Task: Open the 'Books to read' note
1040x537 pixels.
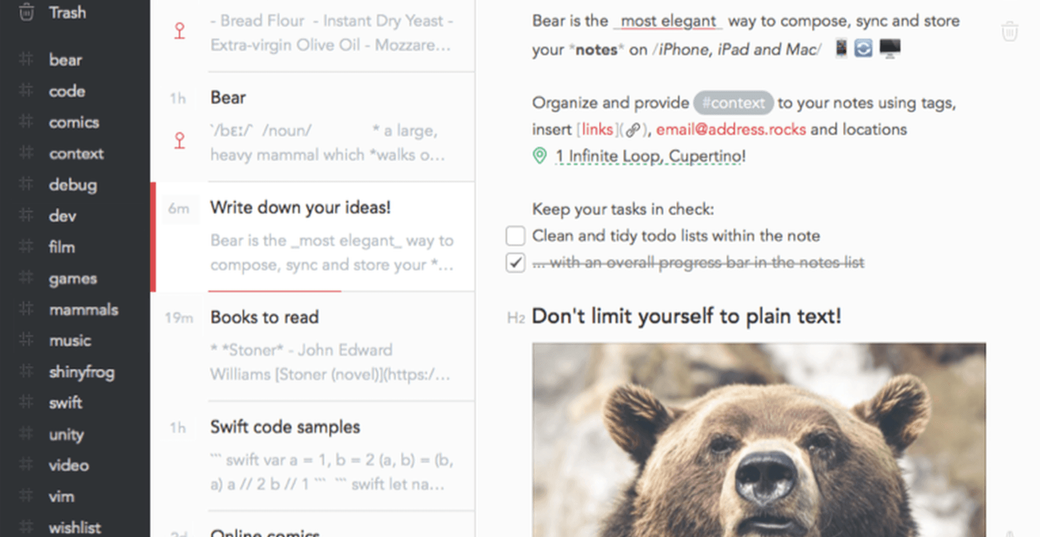Action: pos(314,346)
